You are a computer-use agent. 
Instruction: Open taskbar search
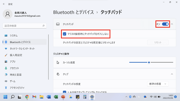tap(13, 97)
